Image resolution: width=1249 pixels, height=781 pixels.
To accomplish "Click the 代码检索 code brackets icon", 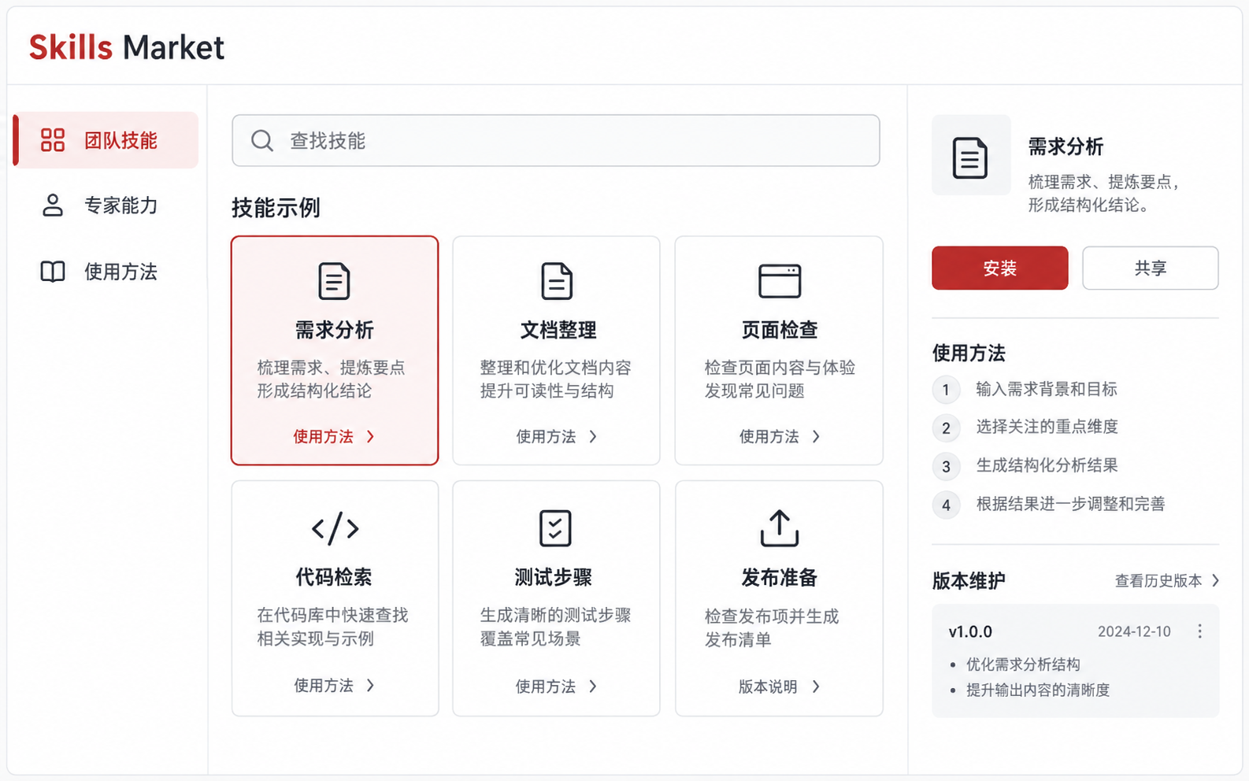I will pyautogui.click(x=335, y=528).
